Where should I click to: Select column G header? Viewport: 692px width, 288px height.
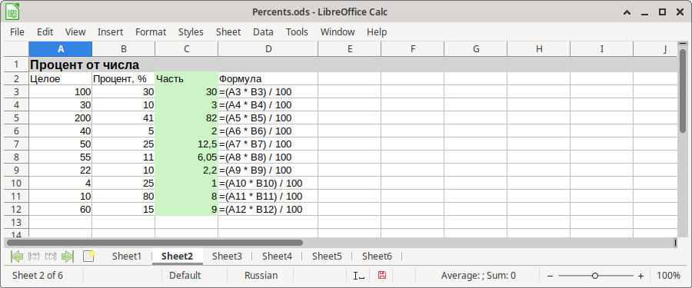pos(476,49)
